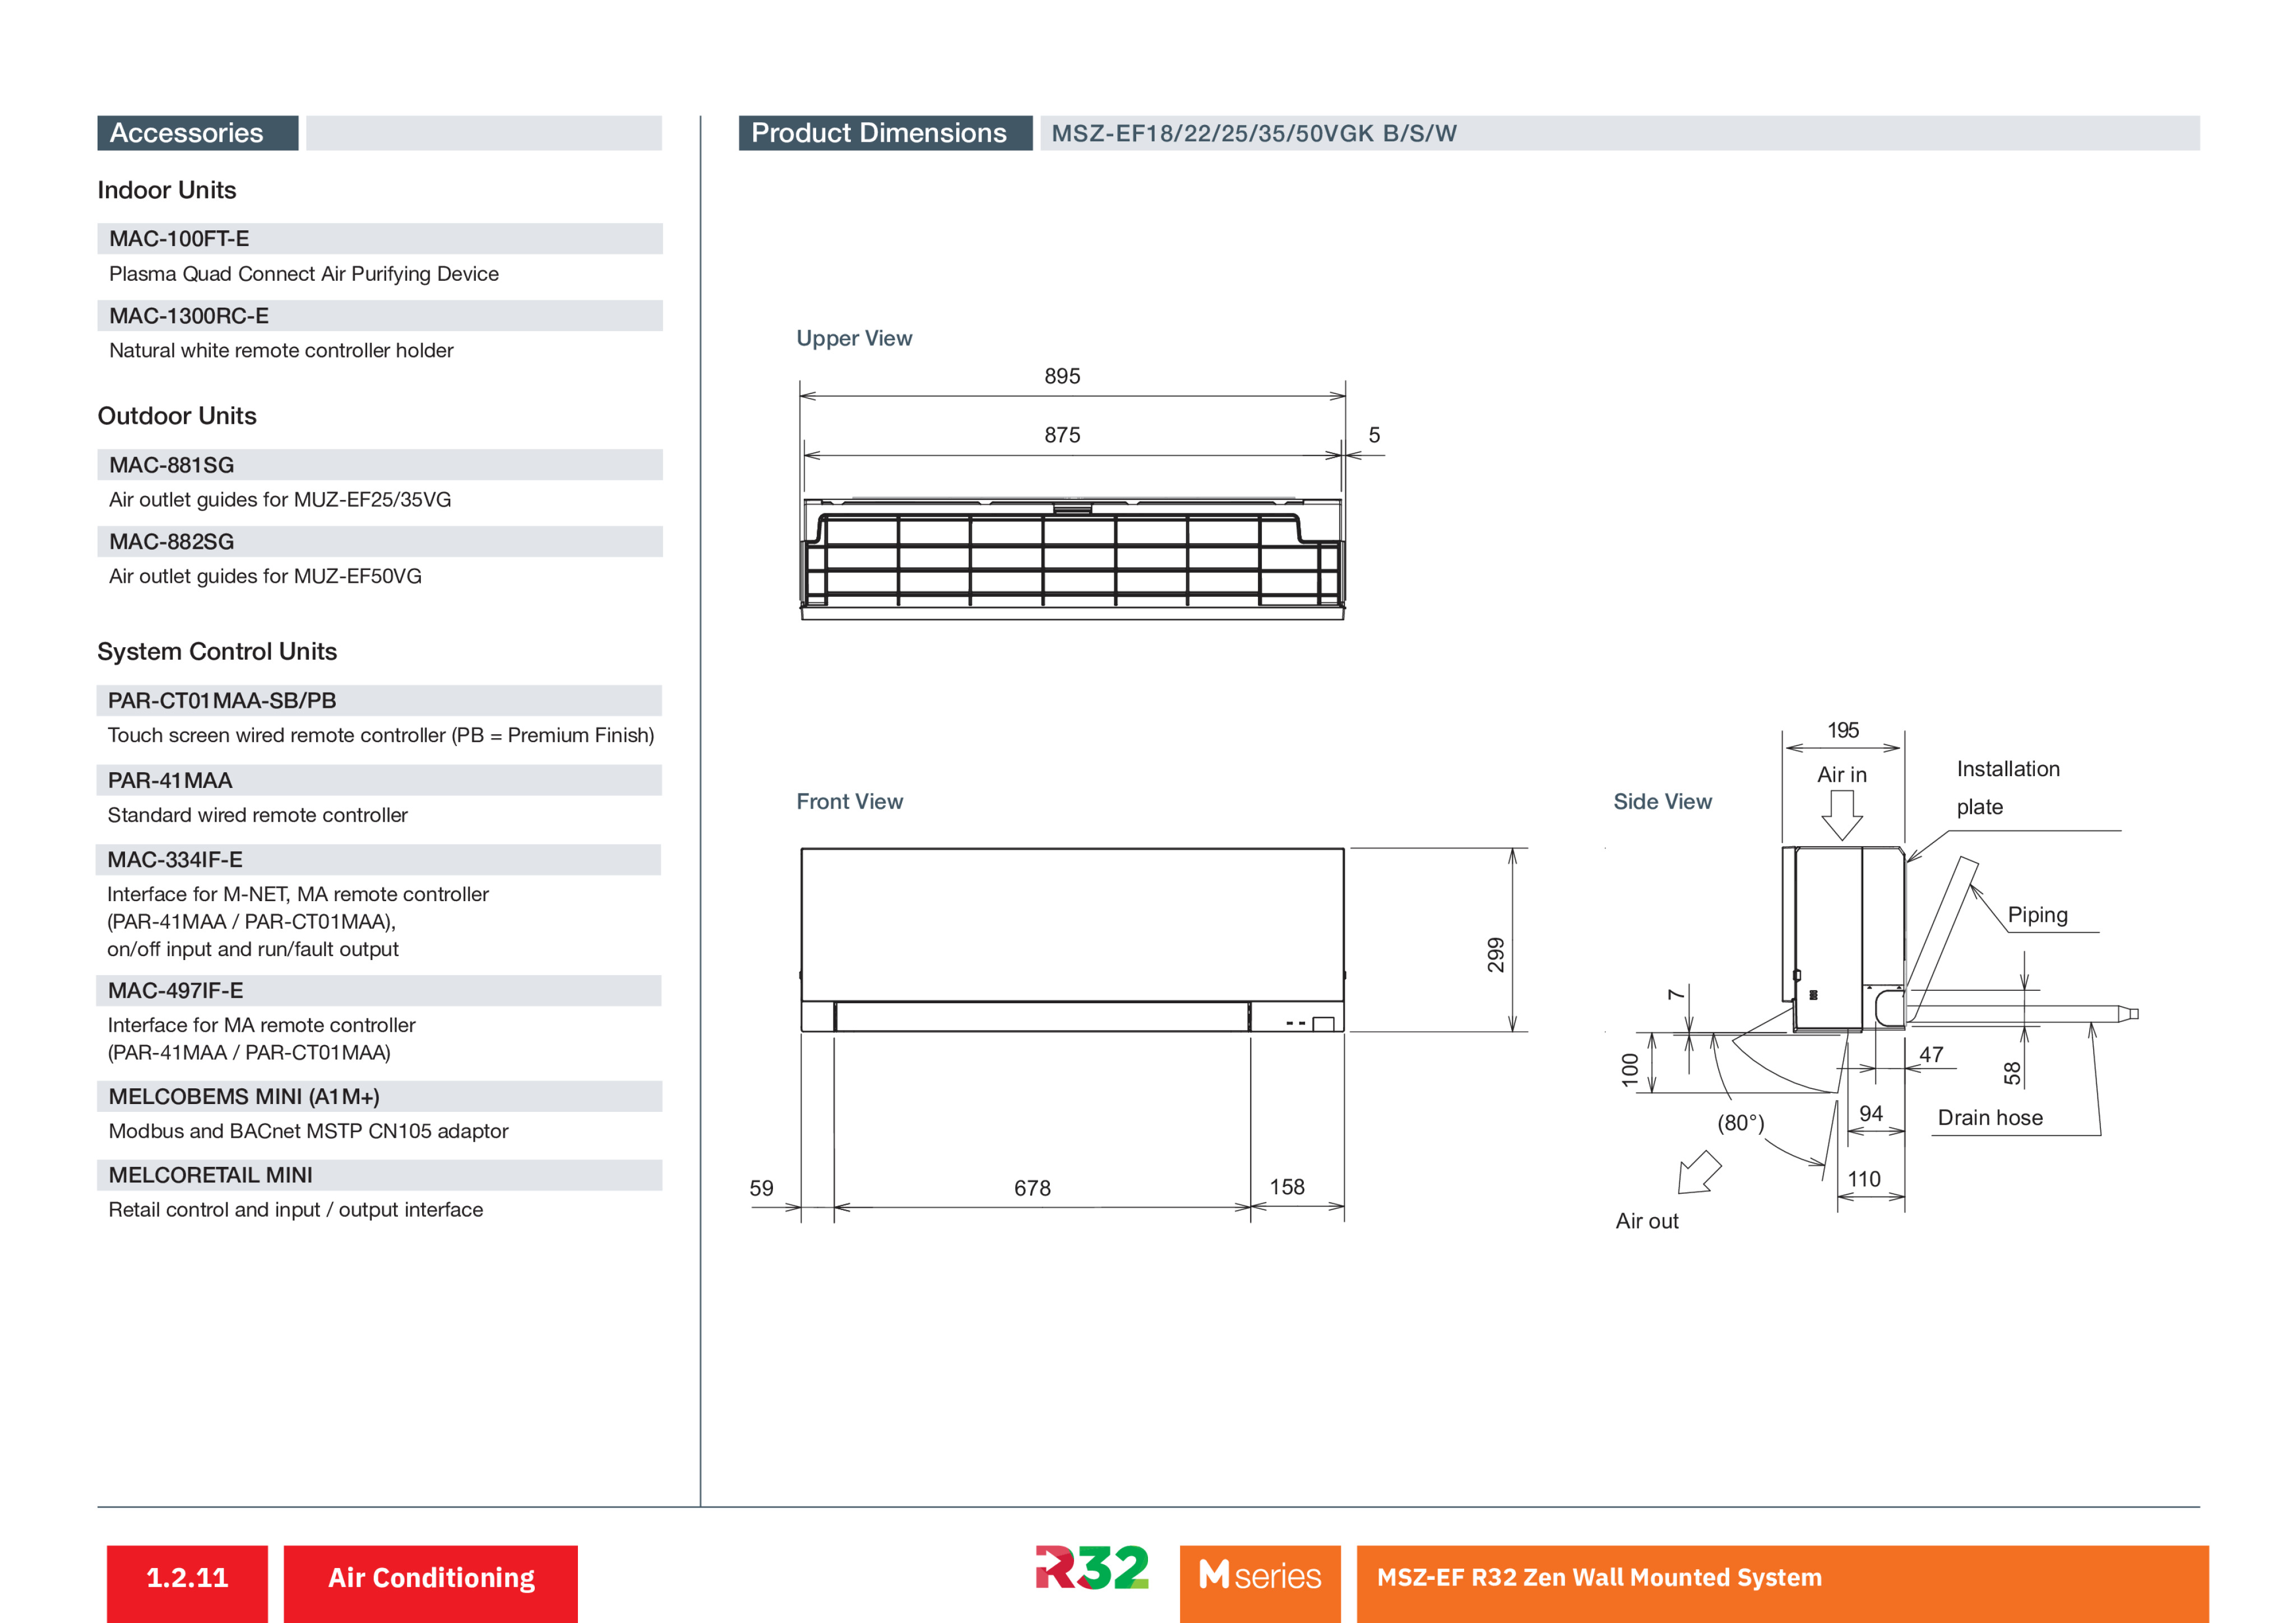Viewport: 2296px width, 1623px height.
Task: Click the front view unit drawing
Action: 1072,940
